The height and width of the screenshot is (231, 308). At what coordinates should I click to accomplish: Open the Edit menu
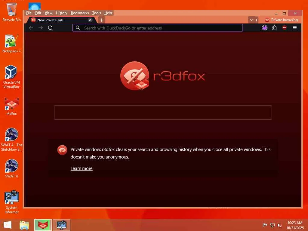[38, 13]
